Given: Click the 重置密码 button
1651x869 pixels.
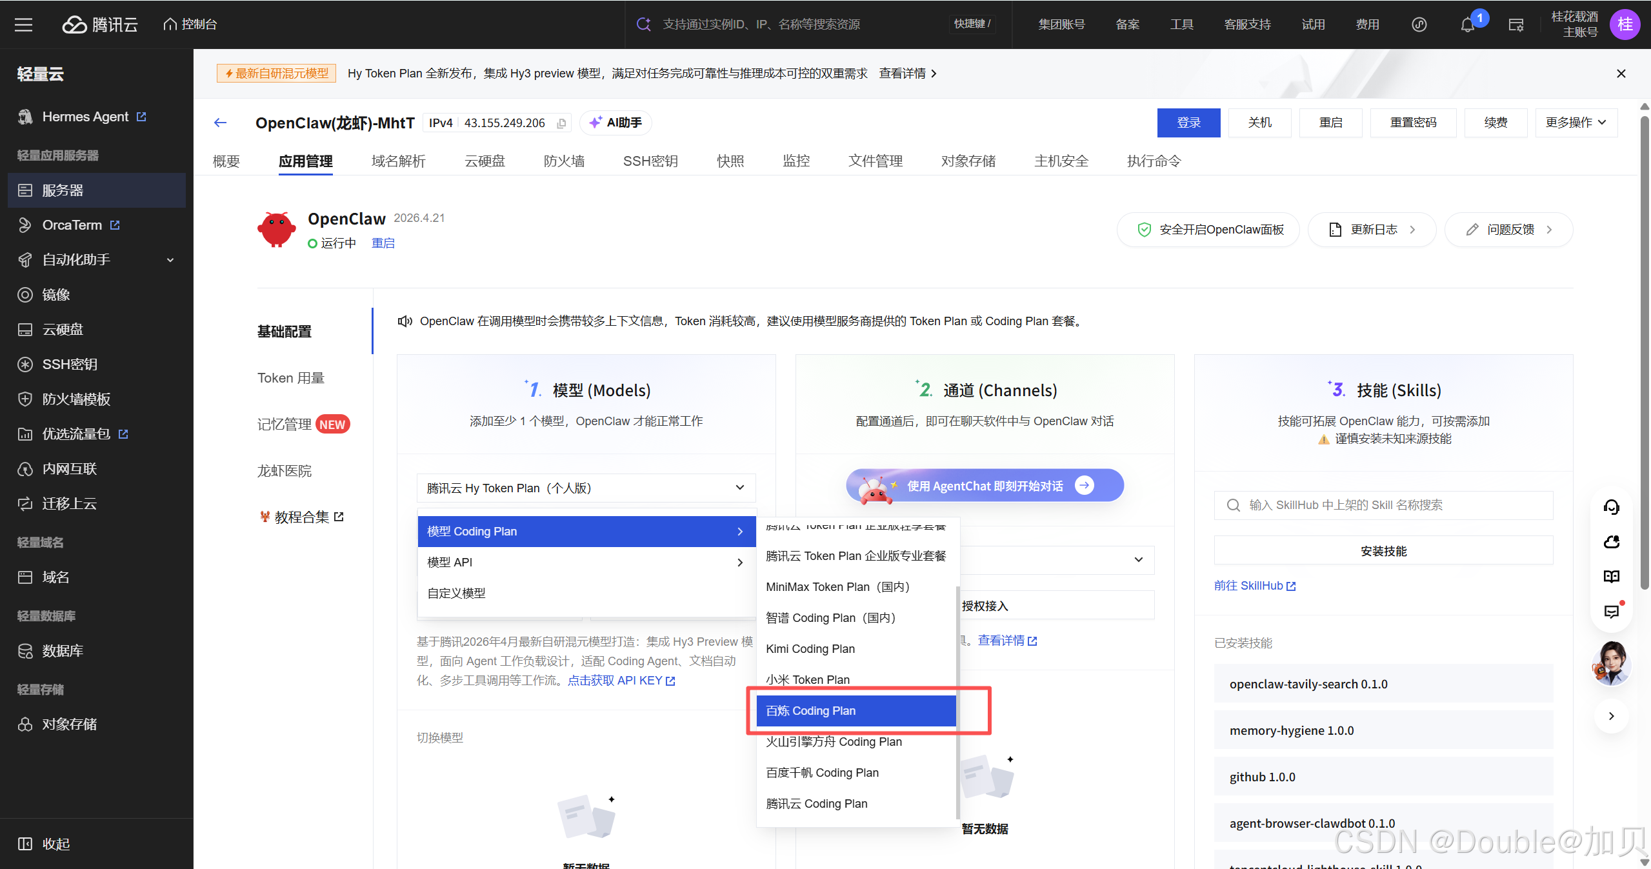Looking at the screenshot, I should [x=1413, y=123].
